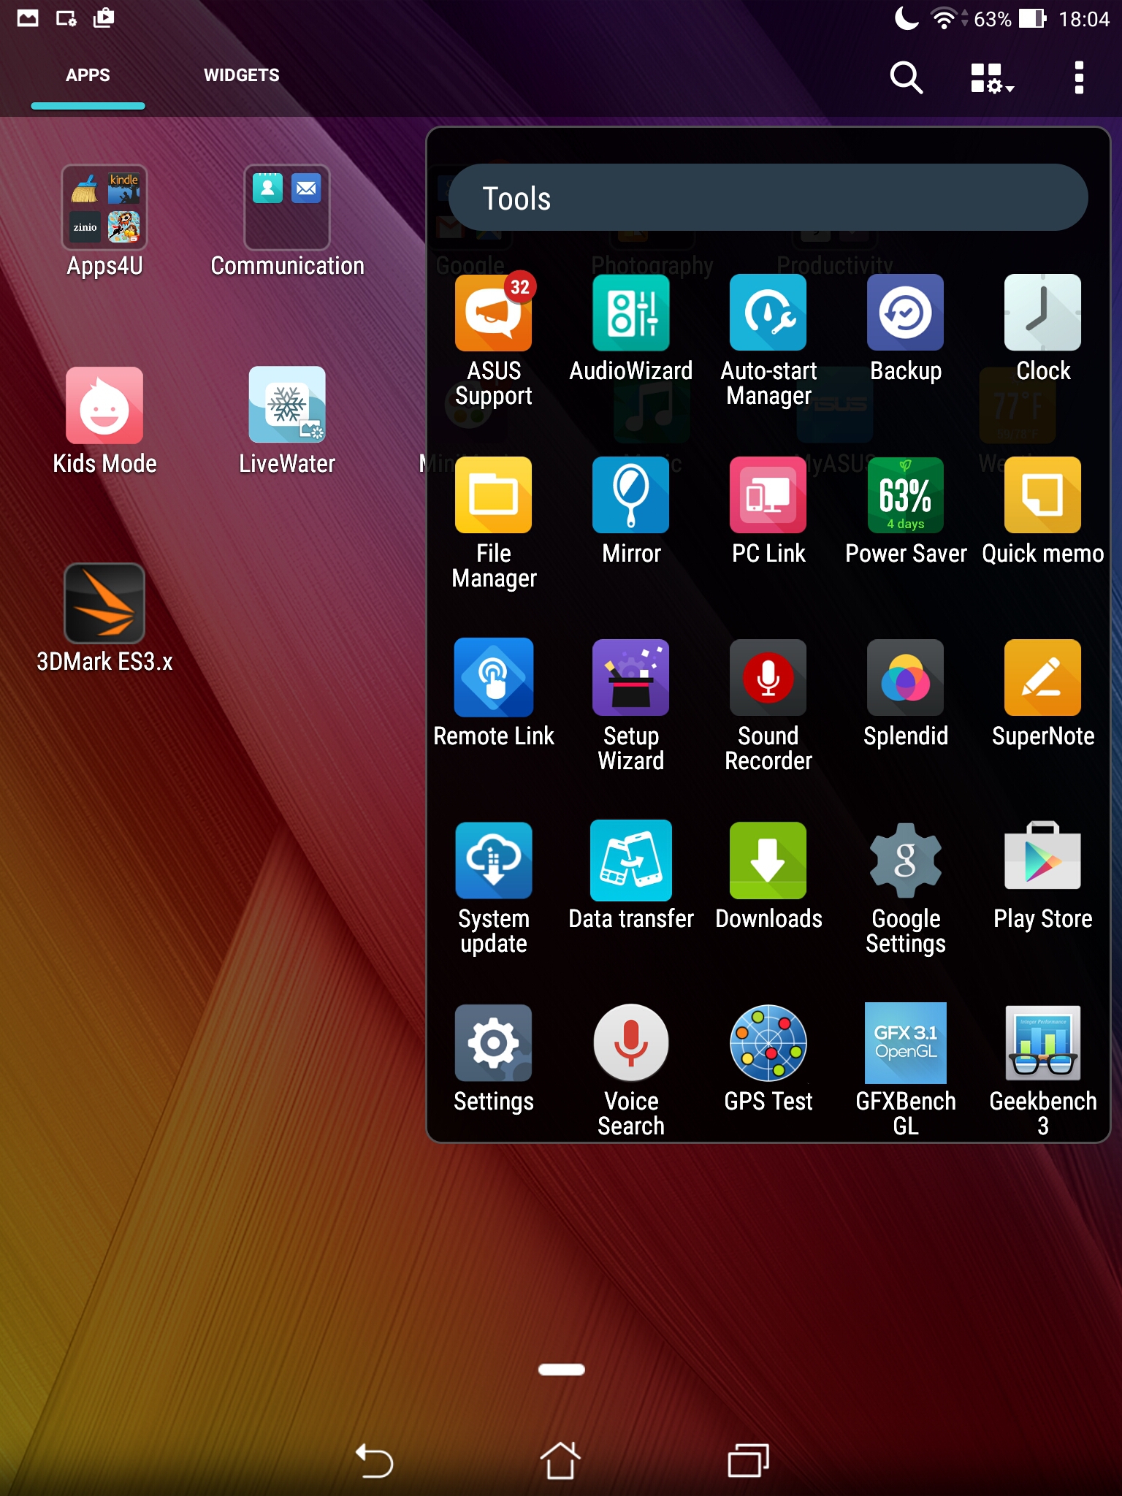
Task: Open Auto-start Manager
Action: tap(768, 313)
